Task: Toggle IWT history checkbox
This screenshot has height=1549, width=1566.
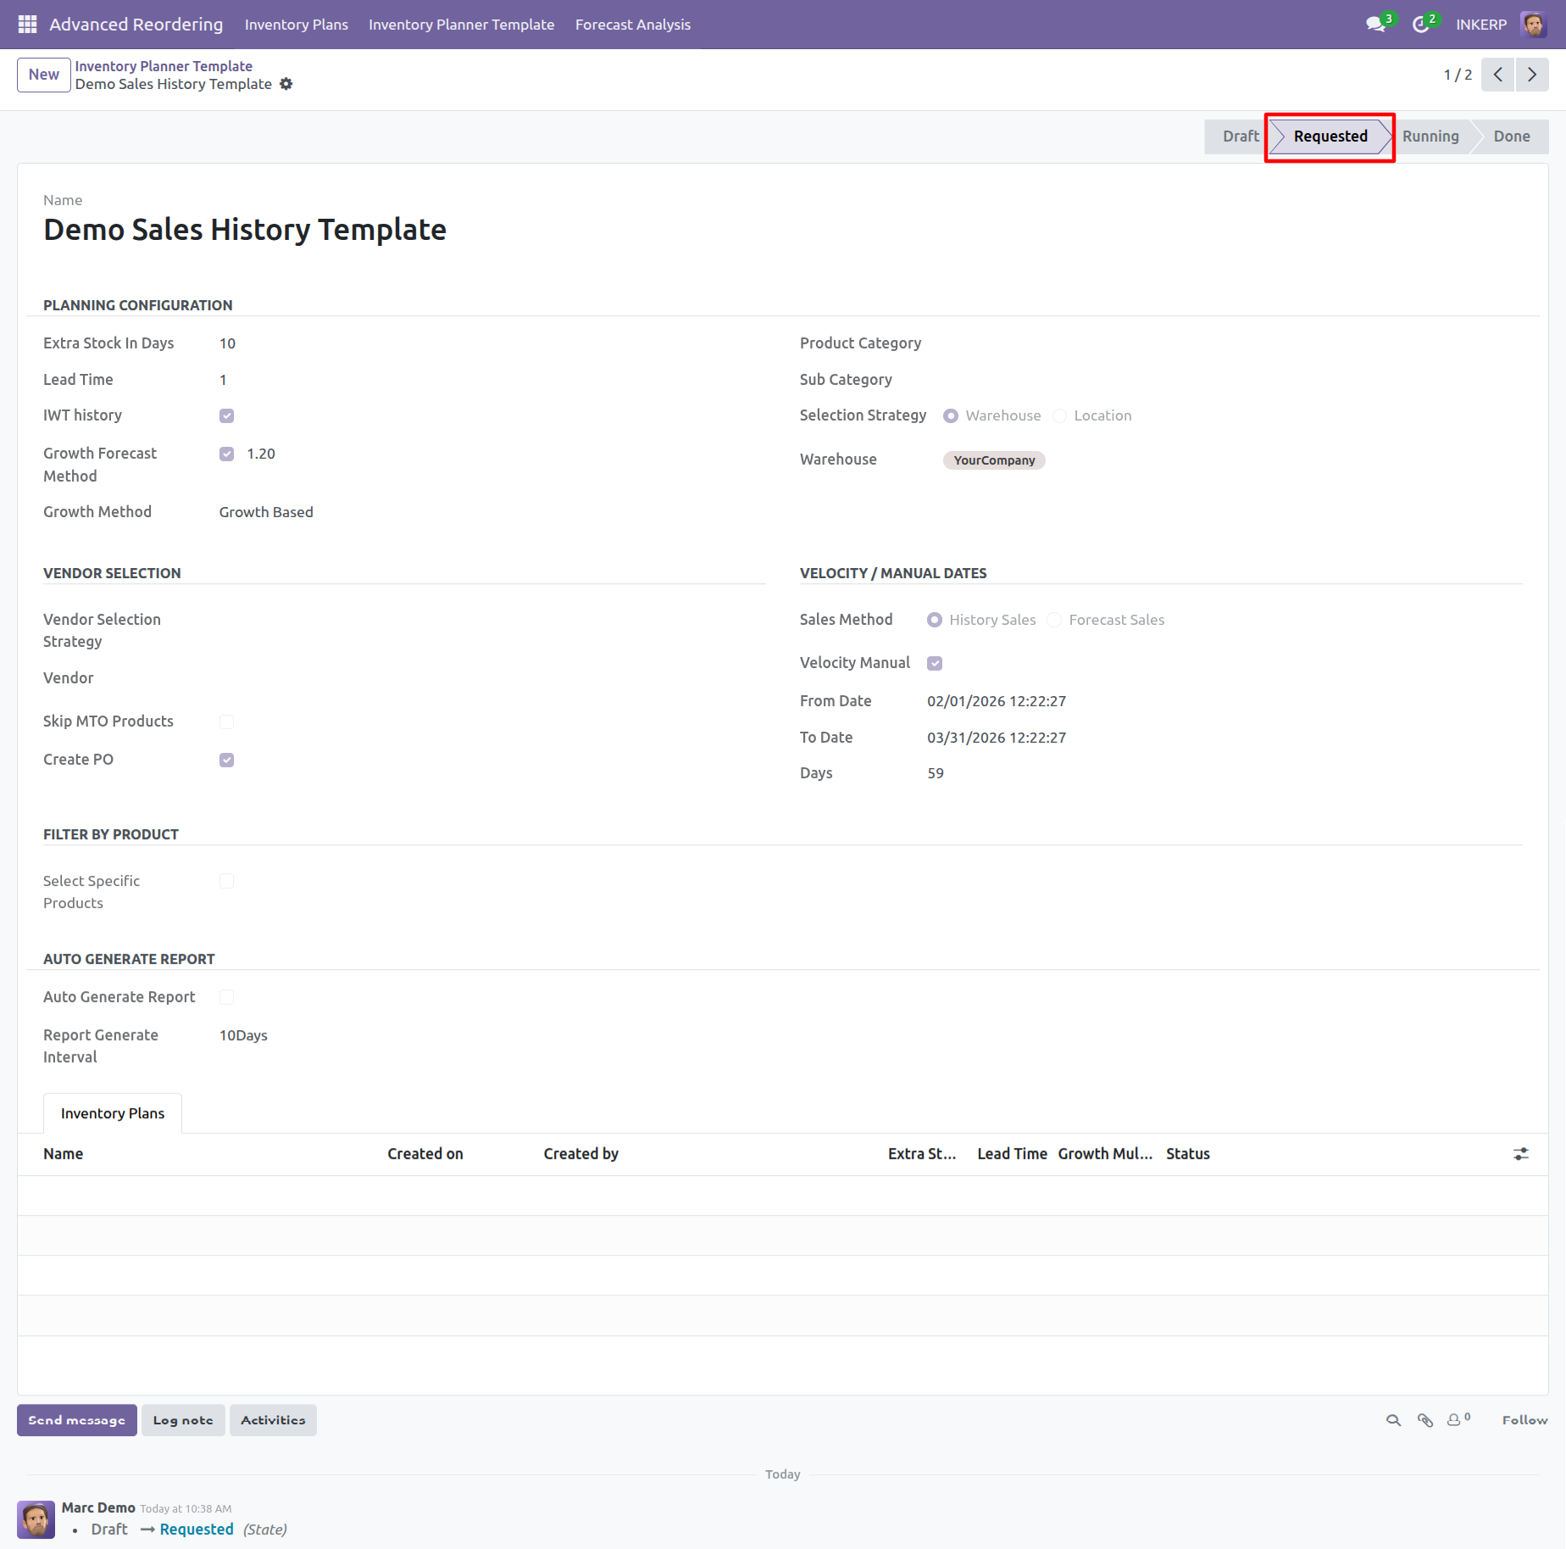Action: pyautogui.click(x=226, y=415)
